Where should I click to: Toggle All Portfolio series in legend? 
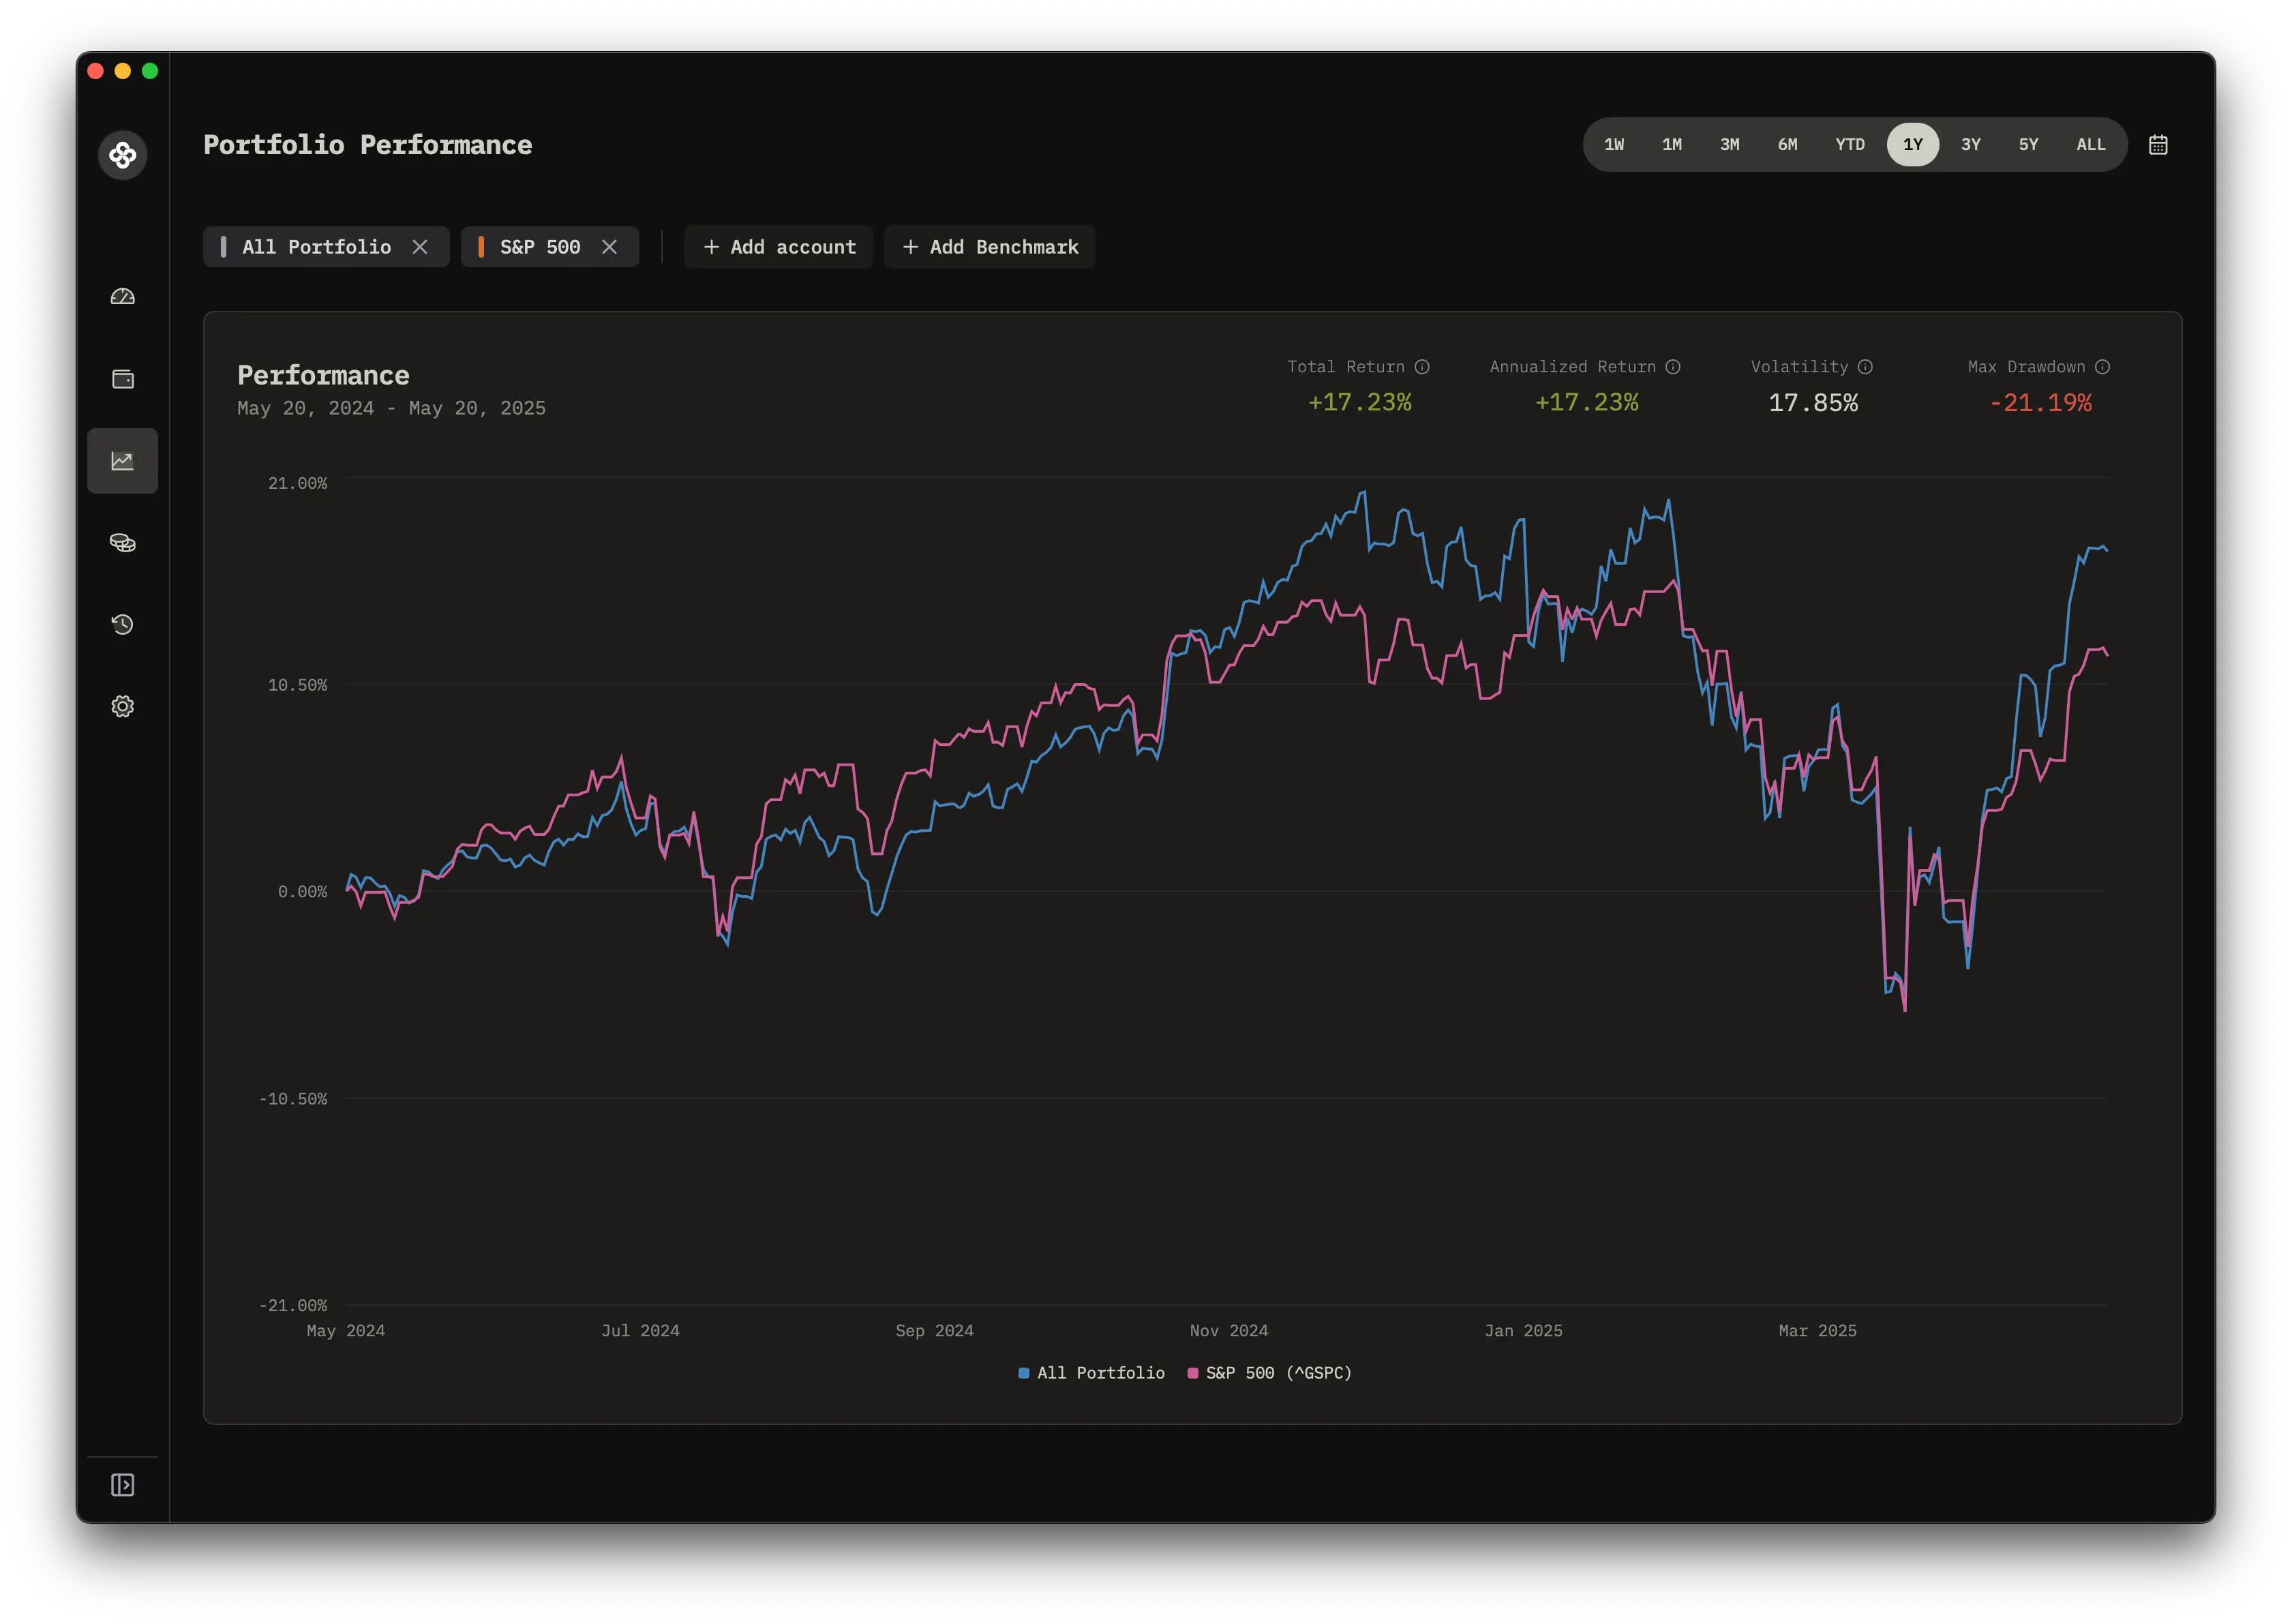[1091, 1373]
